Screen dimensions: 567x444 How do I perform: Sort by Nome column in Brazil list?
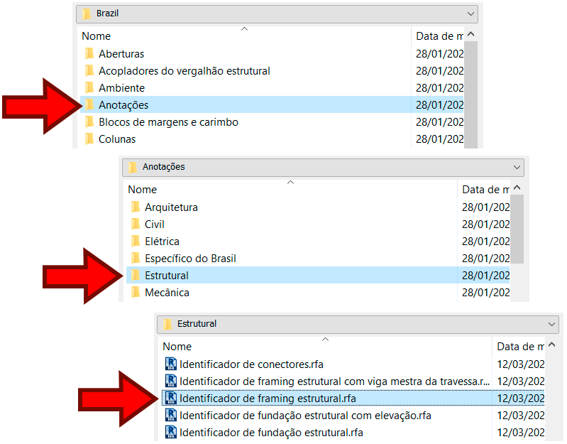pos(96,36)
